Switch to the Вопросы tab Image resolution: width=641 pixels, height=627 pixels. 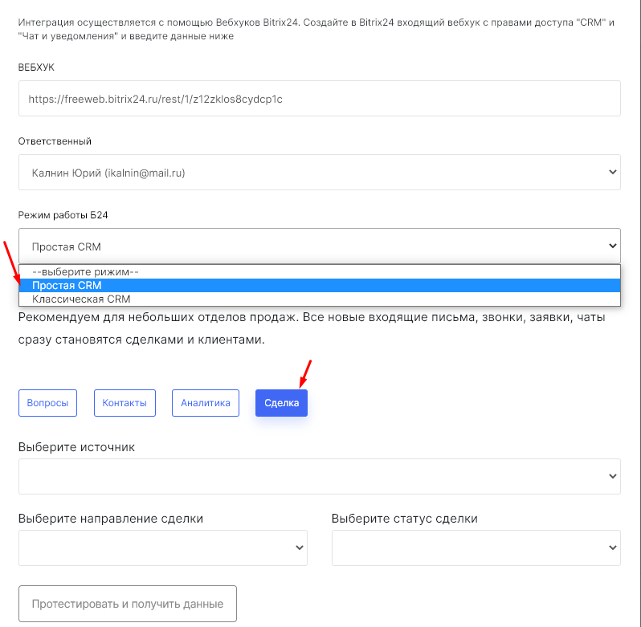point(47,403)
